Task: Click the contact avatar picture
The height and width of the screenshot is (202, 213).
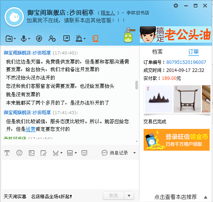Action: [x=14, y=17]
